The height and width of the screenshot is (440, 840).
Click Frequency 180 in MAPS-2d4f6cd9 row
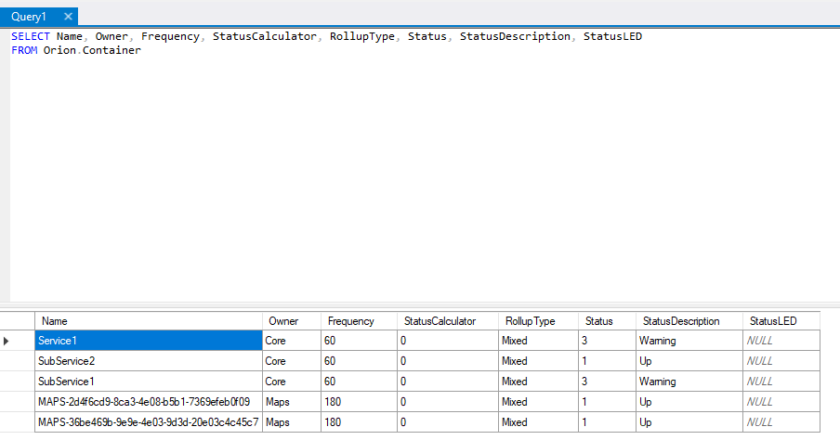(359, 401)
